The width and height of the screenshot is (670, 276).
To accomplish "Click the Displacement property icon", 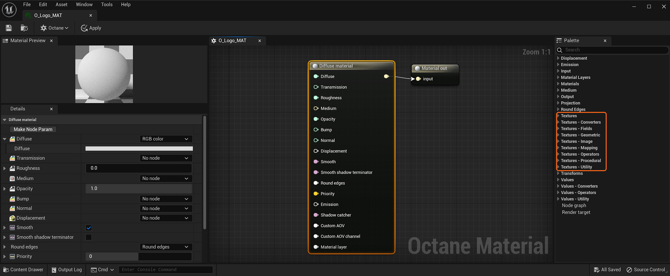I will coord(12,218).
